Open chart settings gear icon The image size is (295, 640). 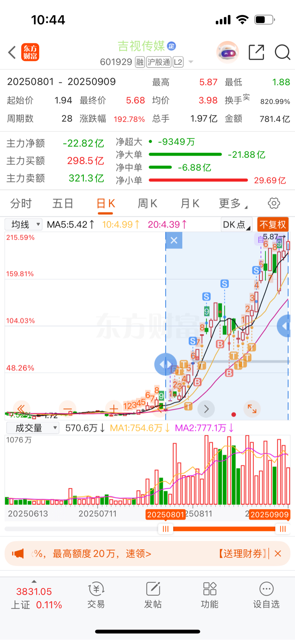pyautogui.click(x=274, y=203)
